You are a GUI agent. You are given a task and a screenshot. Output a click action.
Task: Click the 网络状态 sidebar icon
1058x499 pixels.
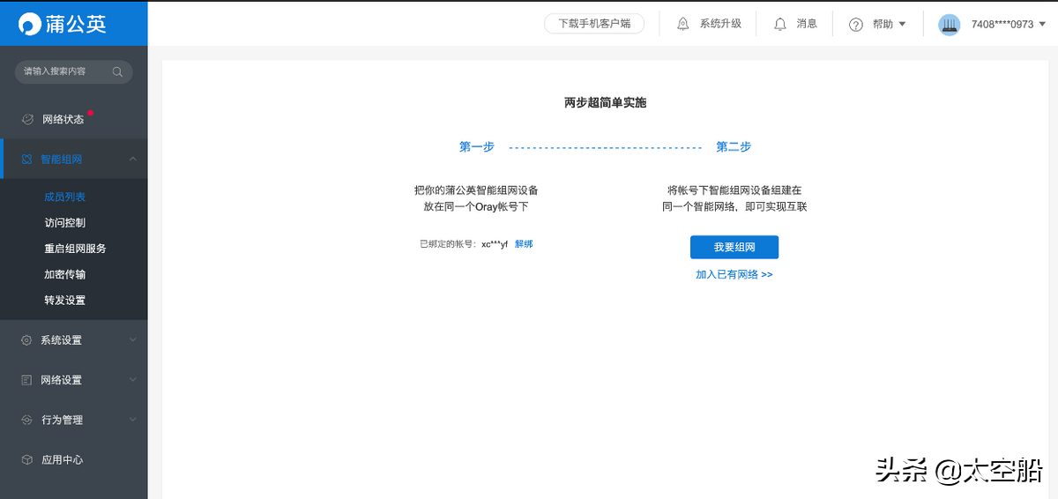(x=27, y=119)
